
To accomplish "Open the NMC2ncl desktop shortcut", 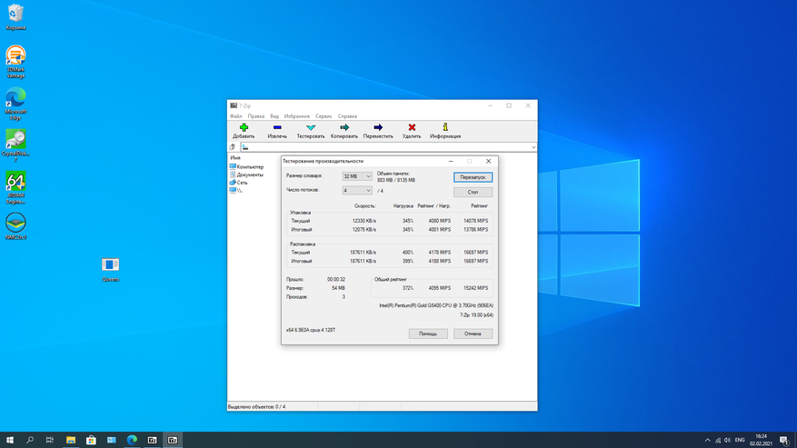I will coord(15,226).
